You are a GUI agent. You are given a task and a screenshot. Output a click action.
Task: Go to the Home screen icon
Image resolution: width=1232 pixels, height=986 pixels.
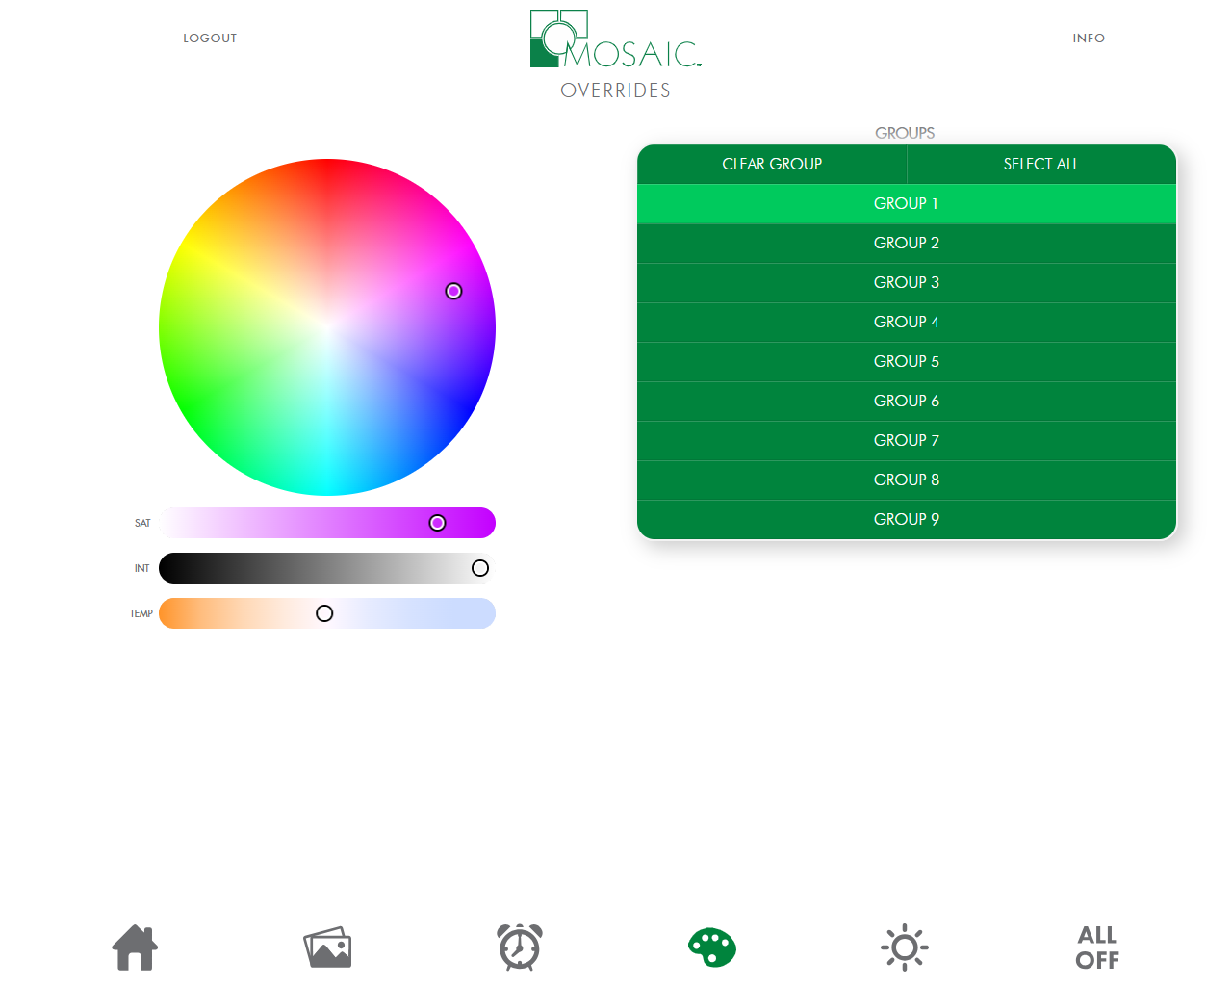pos(135,947)
